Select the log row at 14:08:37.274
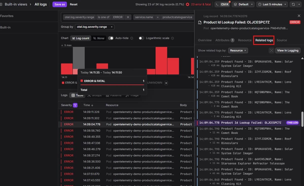 point(126,155)
